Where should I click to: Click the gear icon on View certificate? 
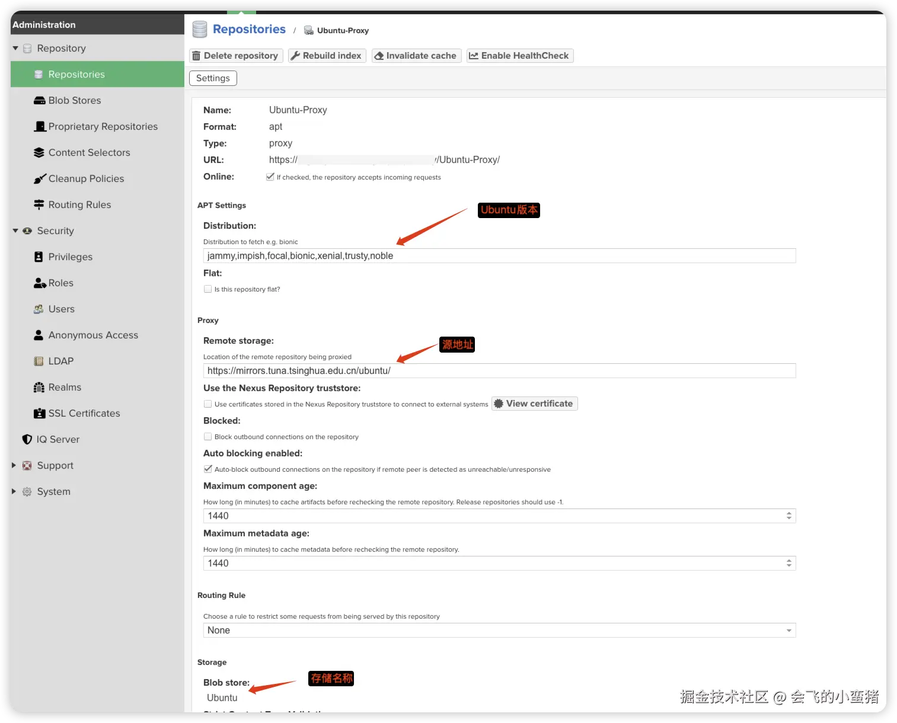point(499,404)
